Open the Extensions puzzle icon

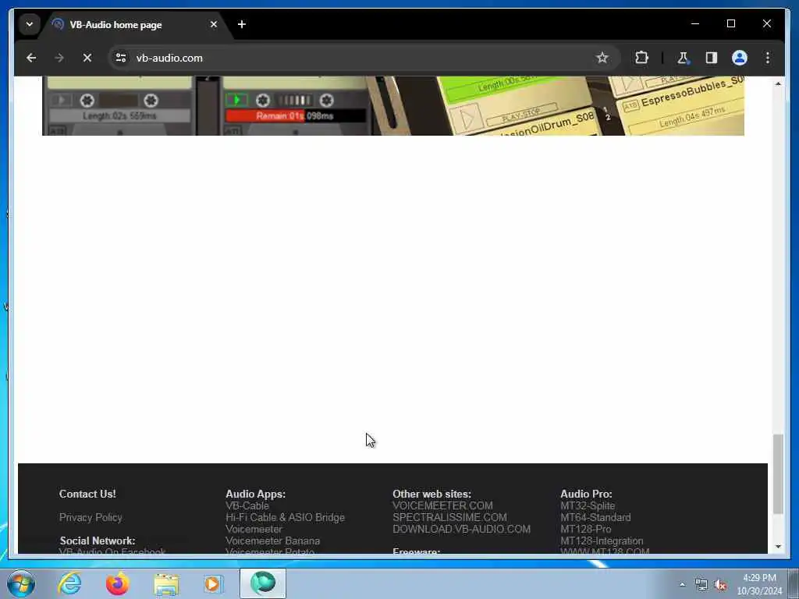(x=641, y=58)
